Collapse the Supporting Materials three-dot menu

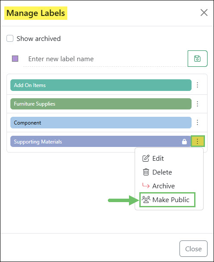tap(198, 141)
